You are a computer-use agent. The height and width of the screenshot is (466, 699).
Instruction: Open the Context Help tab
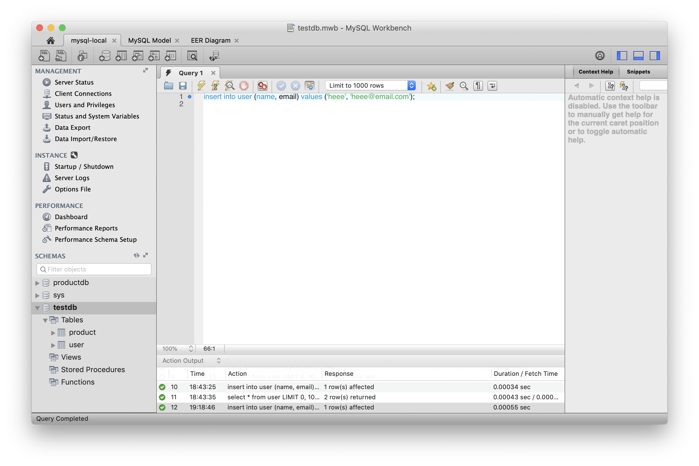coord(596,72)
